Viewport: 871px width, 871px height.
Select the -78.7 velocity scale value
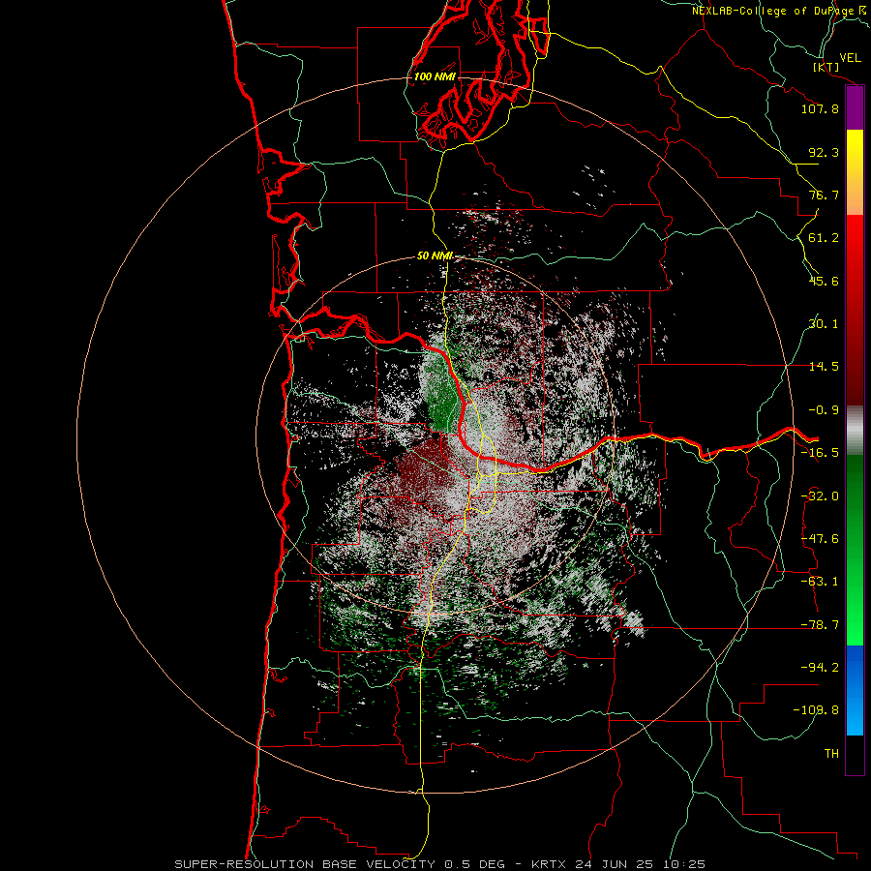820,625
